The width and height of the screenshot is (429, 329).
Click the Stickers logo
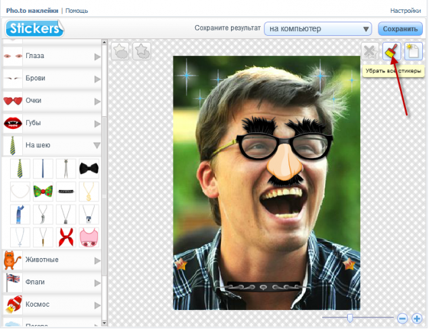pyautogui.click(x=34, y=28)
